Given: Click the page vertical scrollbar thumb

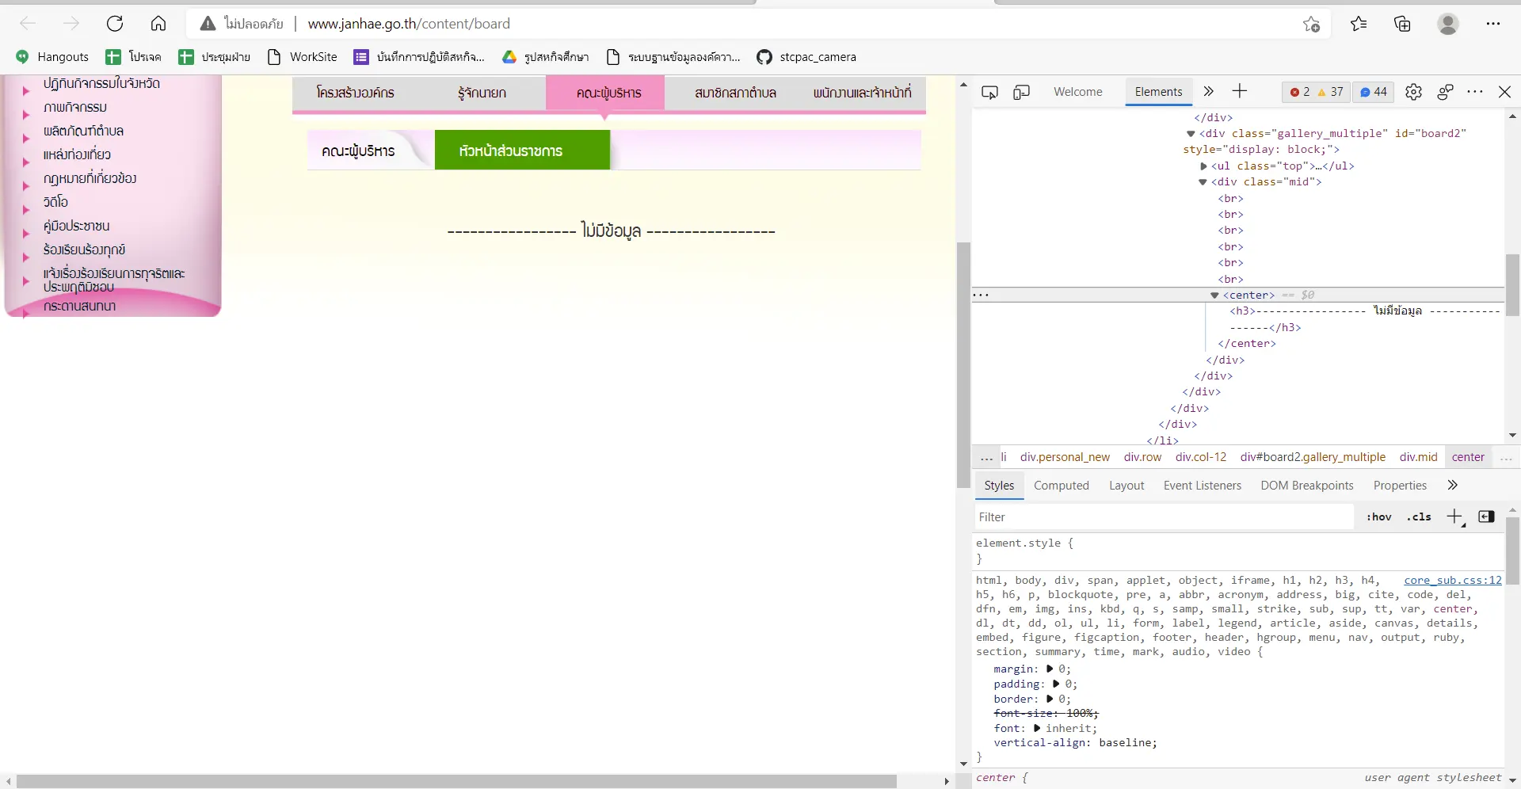Looking at the screenshot, I should point(963,366).
